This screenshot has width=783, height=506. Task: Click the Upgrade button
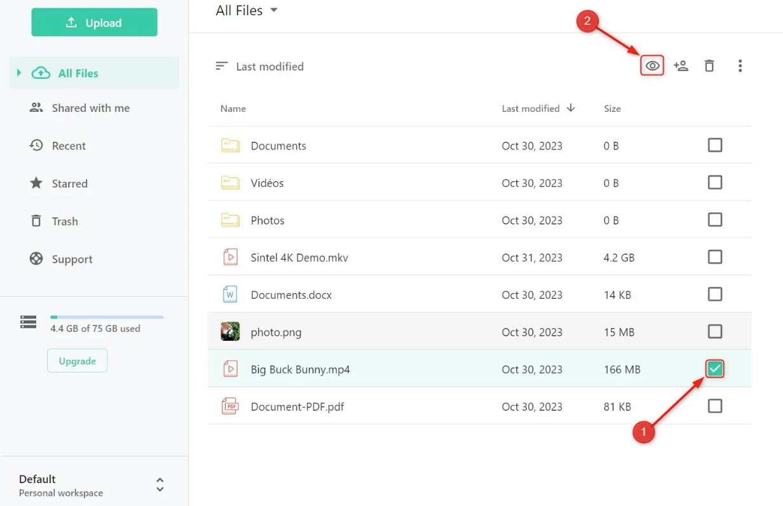pyautogui.click(x=77, y=361)
